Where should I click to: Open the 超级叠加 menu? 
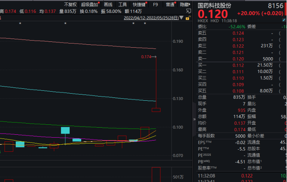click(x=89, y=5)
